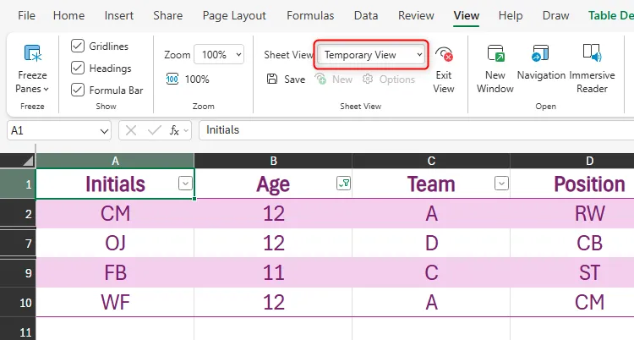
Task: Click cell containing FB
Action: [115, 272]
